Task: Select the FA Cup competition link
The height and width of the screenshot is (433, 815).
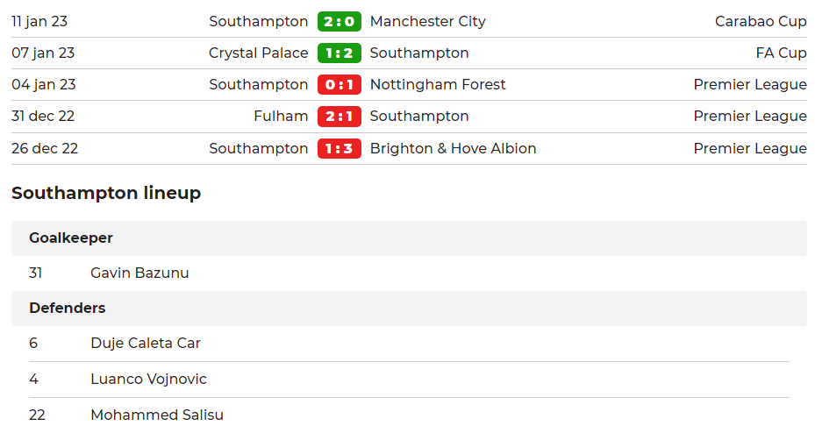Action: [x=781, y=53]
